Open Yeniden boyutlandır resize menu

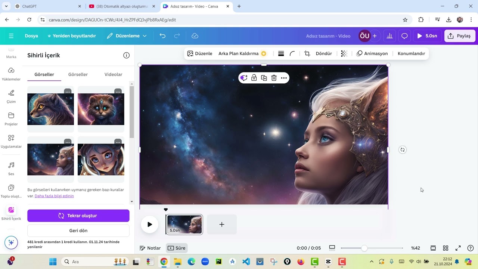tap(71, 36)
